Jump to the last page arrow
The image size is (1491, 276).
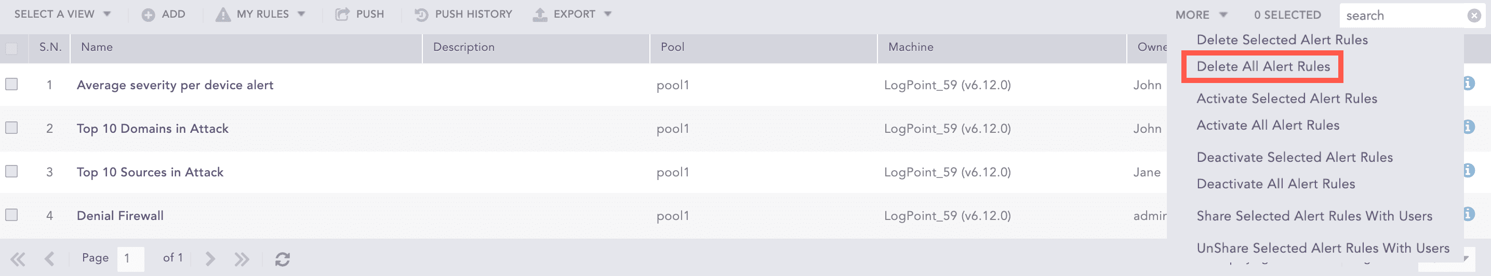tap(242, 259)
